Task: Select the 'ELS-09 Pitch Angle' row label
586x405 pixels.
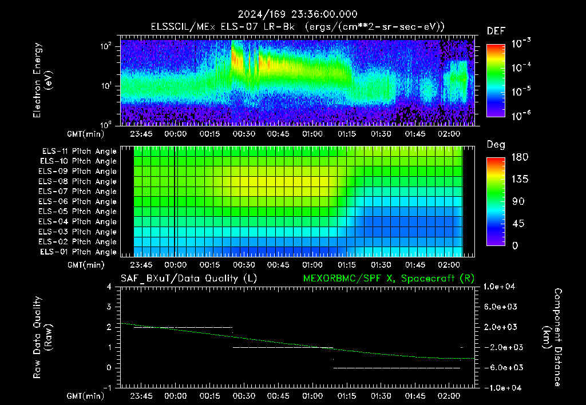Action: (x=77, y=172)
